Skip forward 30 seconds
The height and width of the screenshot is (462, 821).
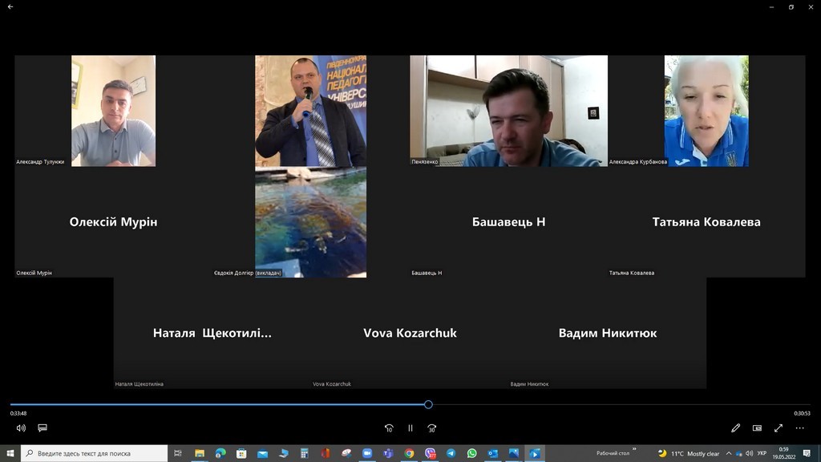[431, 428]
